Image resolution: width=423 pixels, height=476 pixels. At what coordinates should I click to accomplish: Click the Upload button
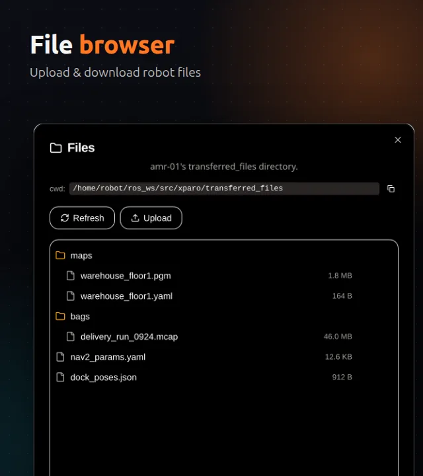(x=151, y=218)
